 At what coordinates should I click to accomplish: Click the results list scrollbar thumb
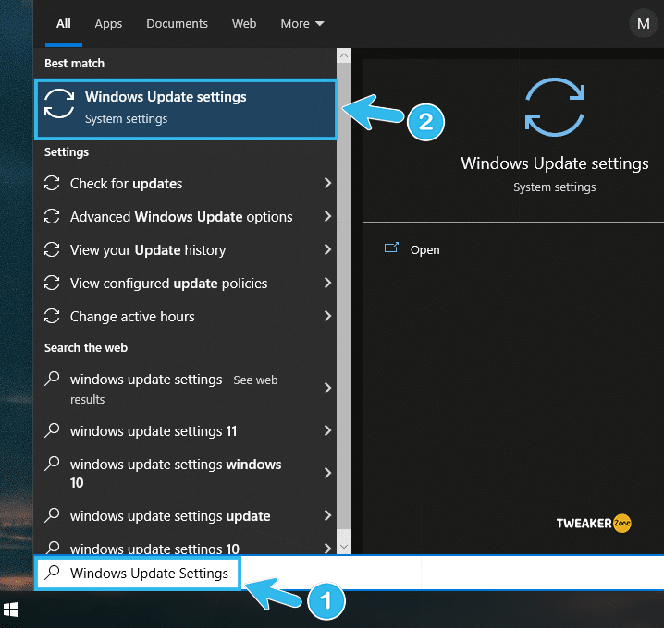[344, 296]
